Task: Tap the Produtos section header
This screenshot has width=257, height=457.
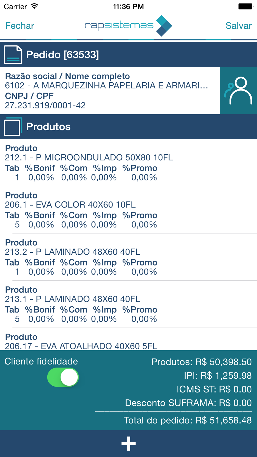Action: tap(128, 126)
